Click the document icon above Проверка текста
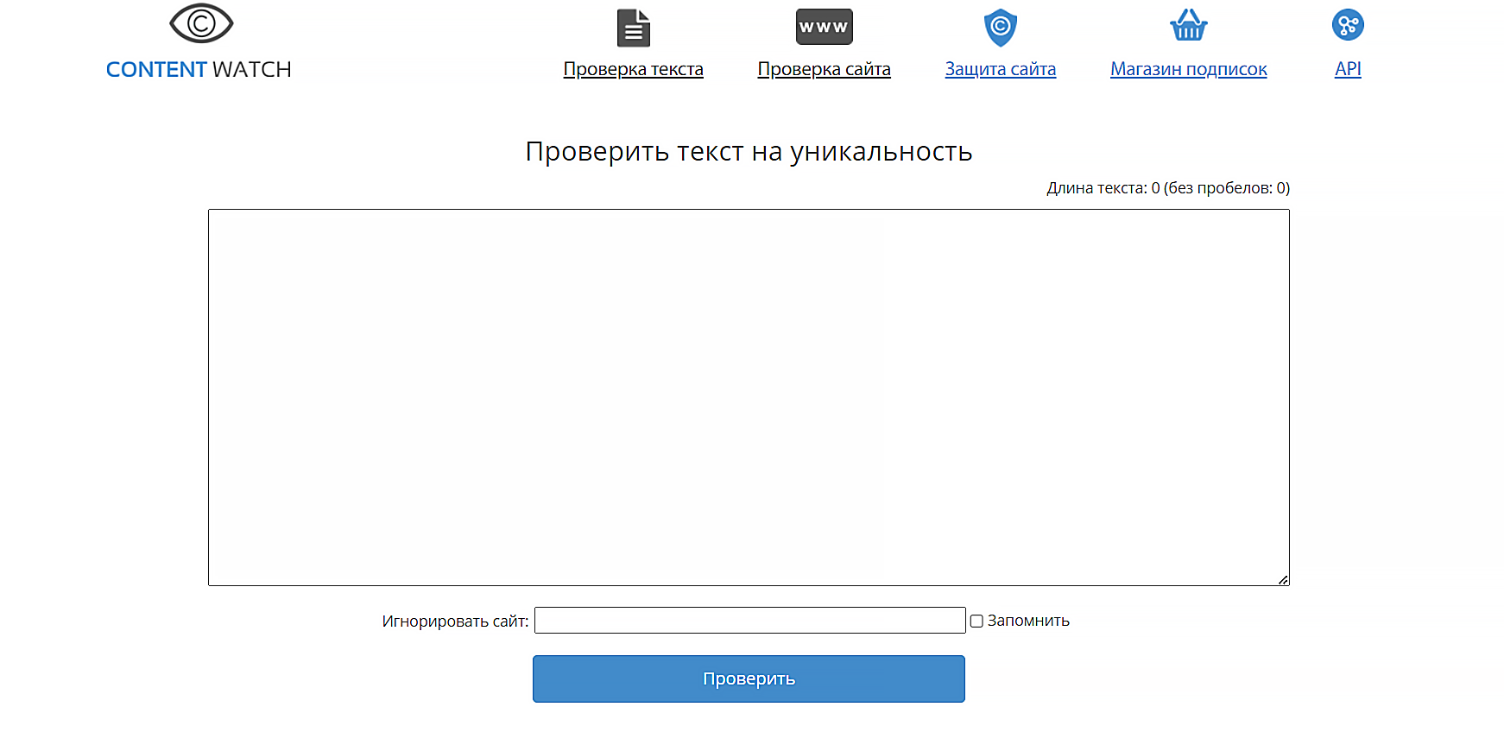This screenshot has width=1504, height=732. (634, 28)
